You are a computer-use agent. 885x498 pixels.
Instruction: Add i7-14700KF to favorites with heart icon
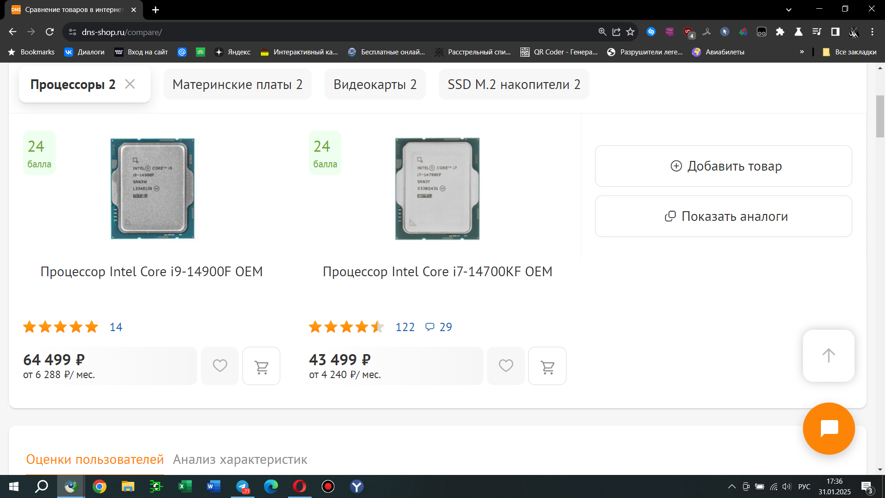point(506,366)
